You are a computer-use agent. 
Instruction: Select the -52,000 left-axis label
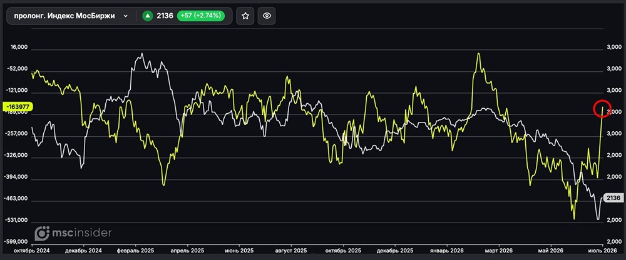point(18,69)
